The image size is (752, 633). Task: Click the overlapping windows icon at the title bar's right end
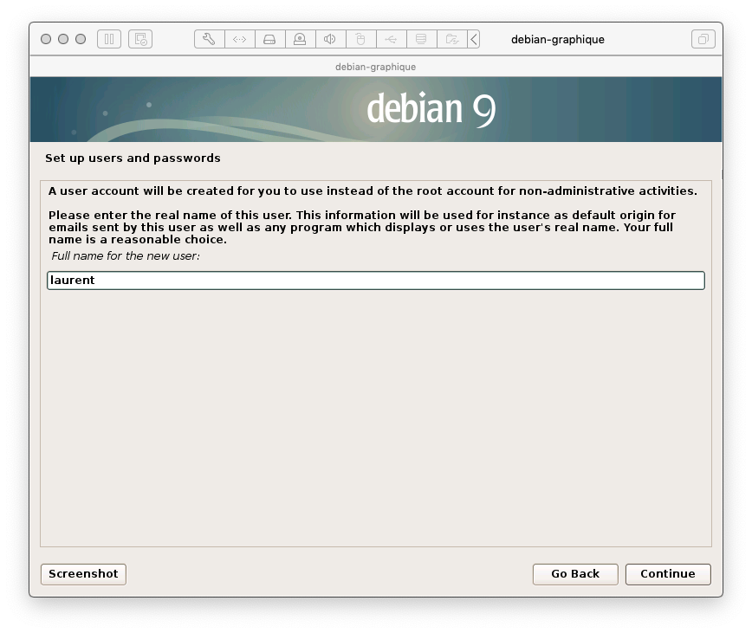703,39
